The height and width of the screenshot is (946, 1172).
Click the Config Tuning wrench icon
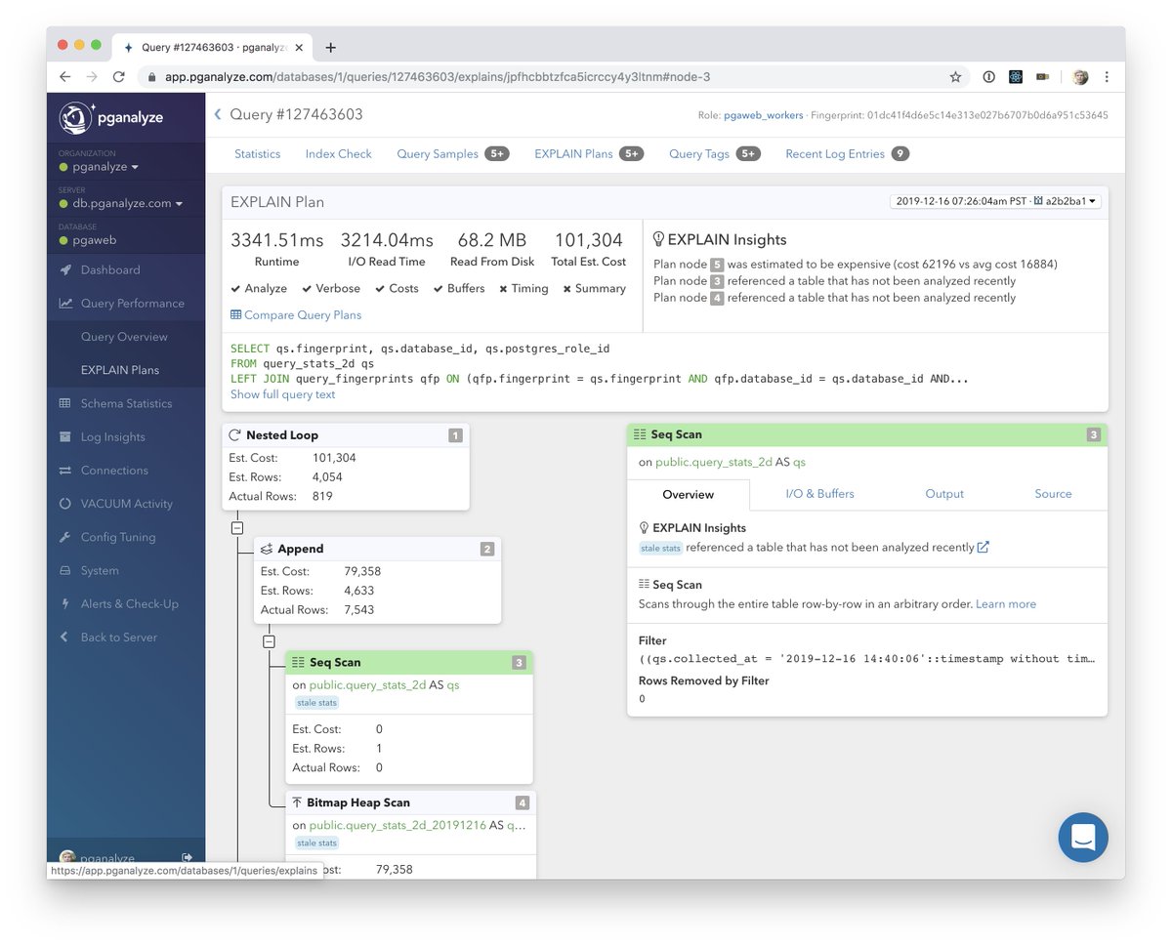pos(65,537)
